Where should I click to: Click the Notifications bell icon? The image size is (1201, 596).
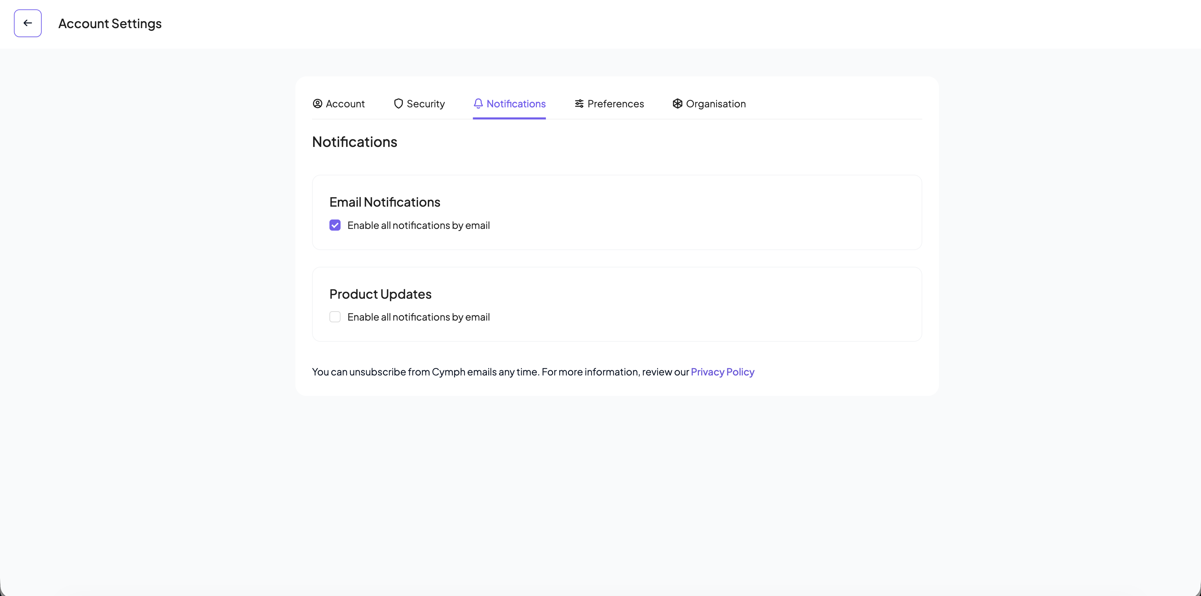point(478,104)
